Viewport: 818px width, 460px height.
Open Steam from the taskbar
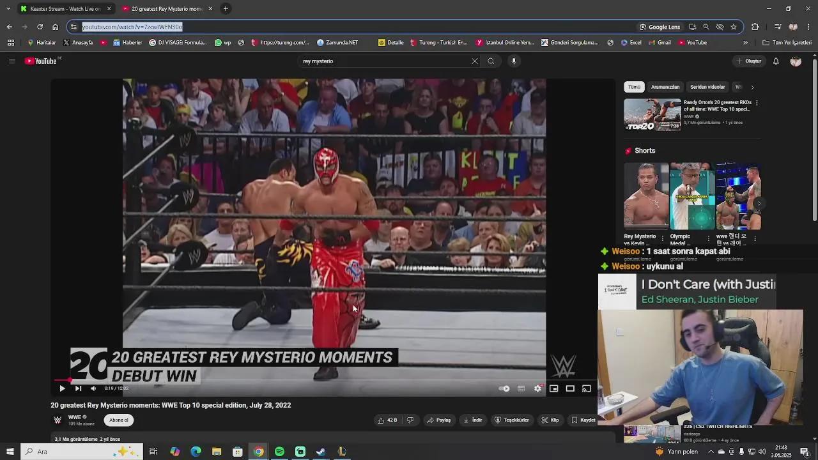tap(321, 452)
